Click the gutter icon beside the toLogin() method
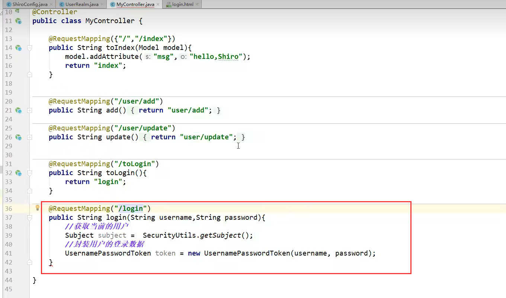This screenshot has height=298, width=506. coord(18,173)
